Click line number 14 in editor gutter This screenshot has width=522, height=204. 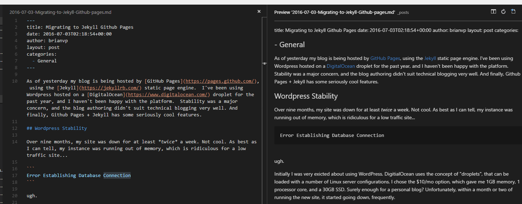coord(15,142)
